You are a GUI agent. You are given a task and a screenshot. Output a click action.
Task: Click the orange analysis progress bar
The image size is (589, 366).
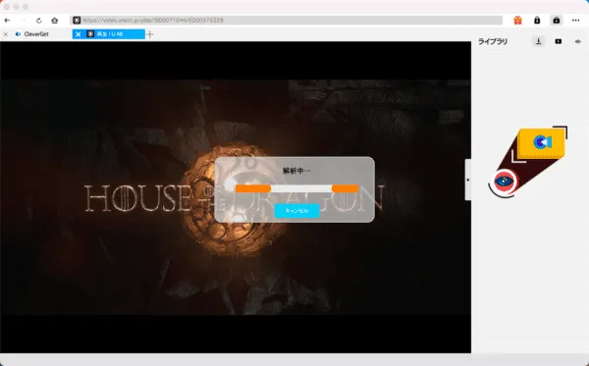coord(296,188)
